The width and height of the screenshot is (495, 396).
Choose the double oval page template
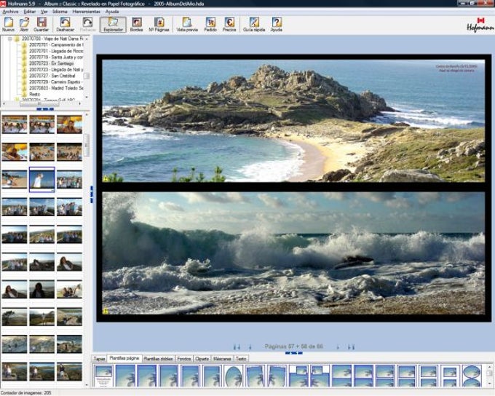point(472,376)
